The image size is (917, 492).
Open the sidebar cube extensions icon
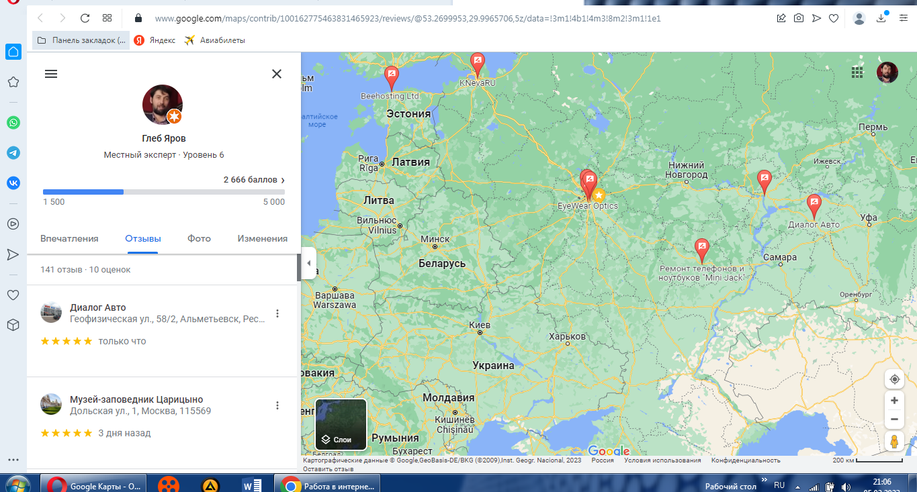click(13, 325)
